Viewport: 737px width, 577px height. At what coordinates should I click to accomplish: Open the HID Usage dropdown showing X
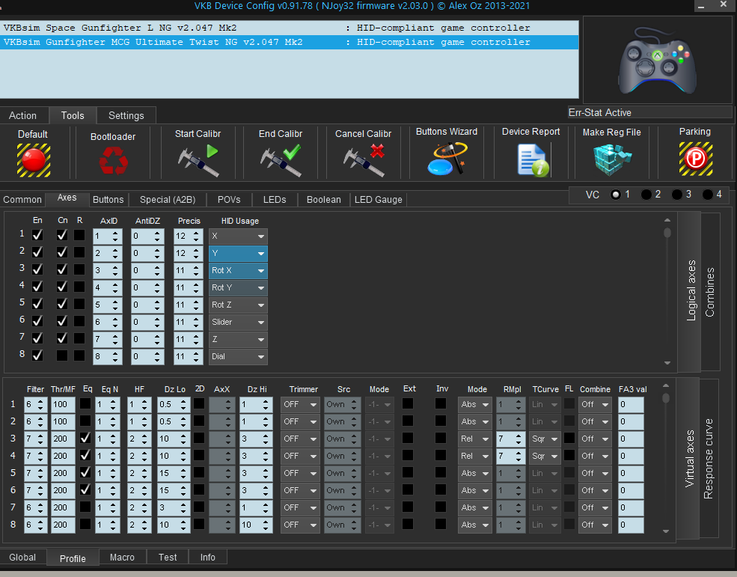238,236
